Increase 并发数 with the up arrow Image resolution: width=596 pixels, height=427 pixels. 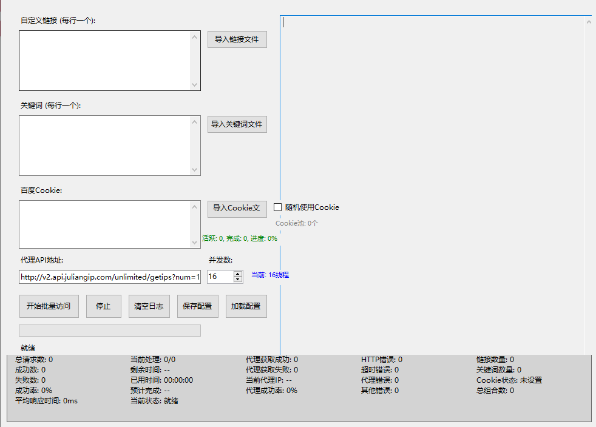[x=238, y=274]
